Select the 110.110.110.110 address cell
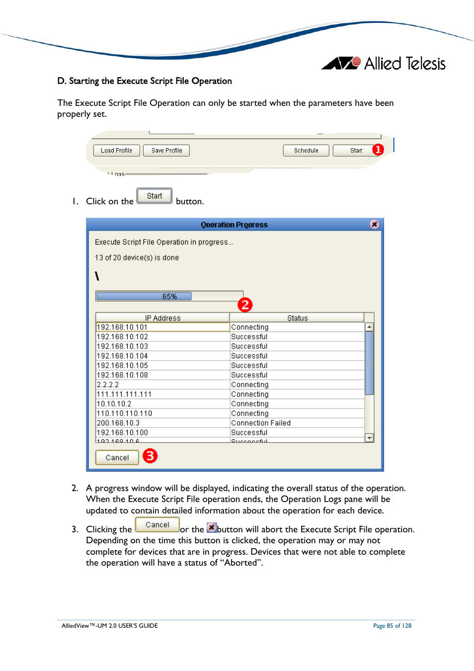Image resolution: width=474 pixels, height=671 pixels. pyautogui.click(x=162, y=414)
